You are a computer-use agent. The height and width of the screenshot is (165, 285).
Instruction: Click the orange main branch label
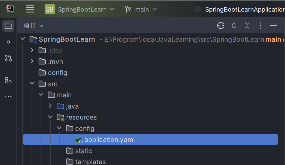tap(273, 39)
